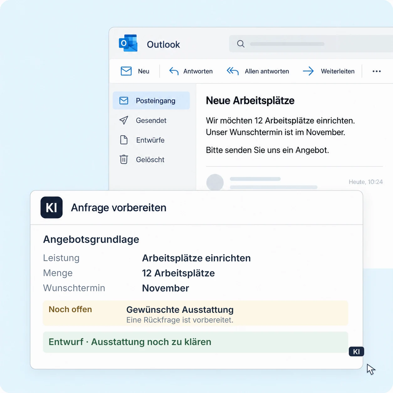
Task: Choose Allen antworten to reply all
Action: [x=258, y=71]
